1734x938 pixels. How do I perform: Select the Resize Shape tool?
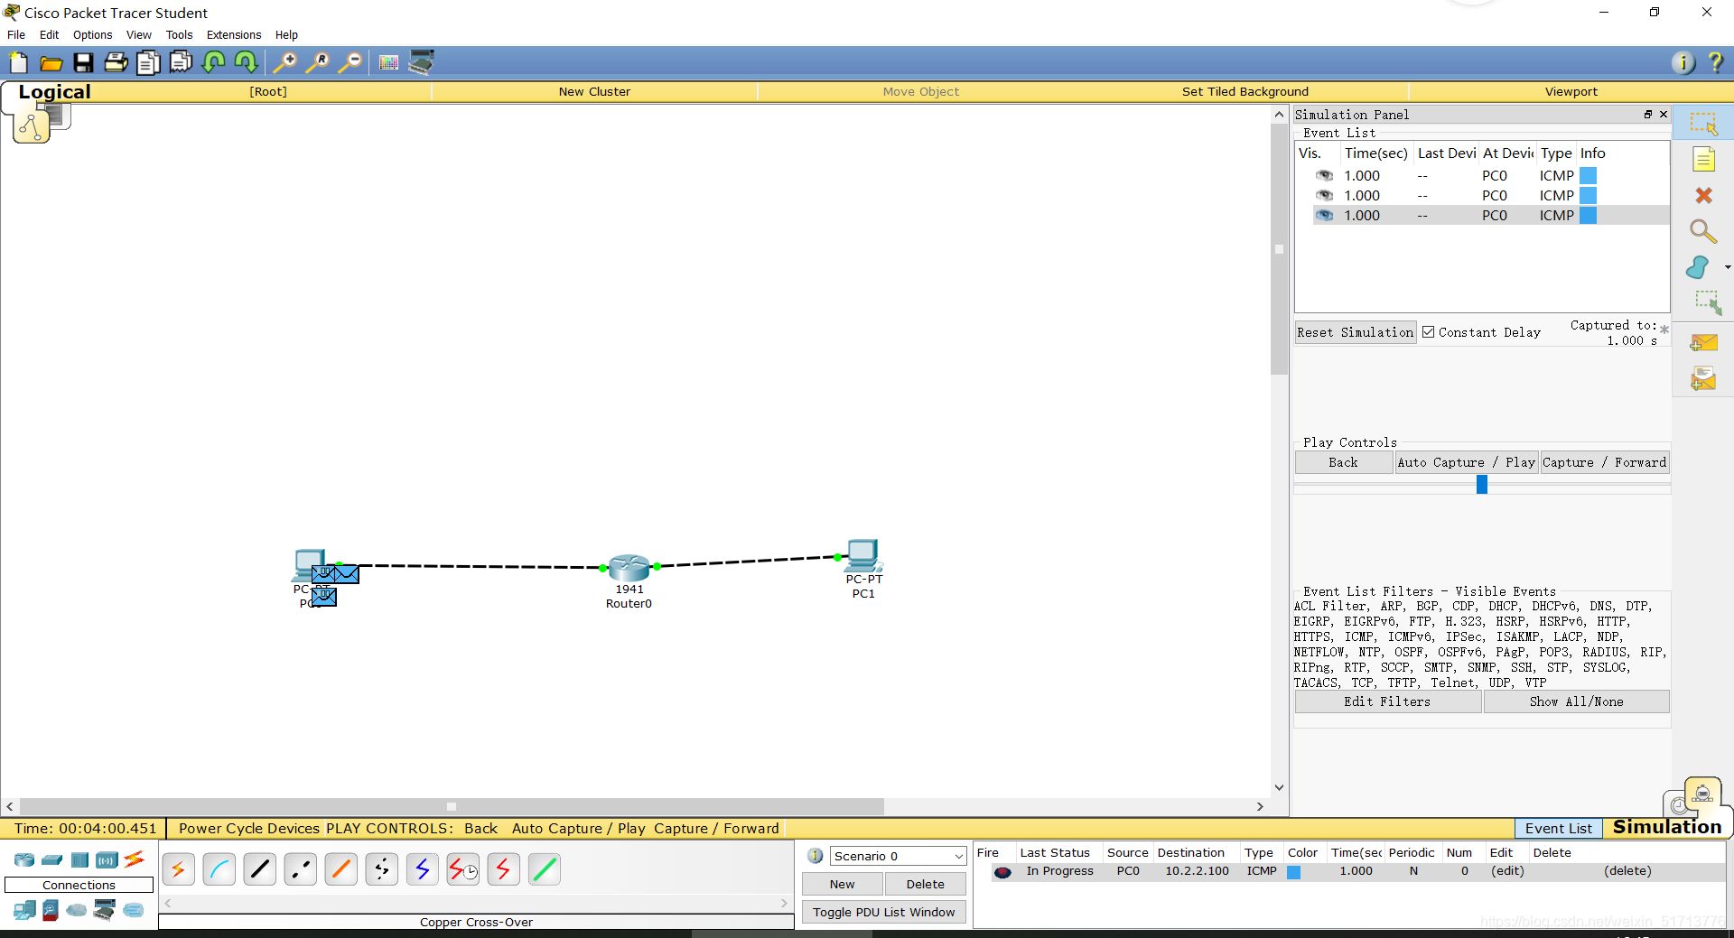click(x=1707, y=302)
